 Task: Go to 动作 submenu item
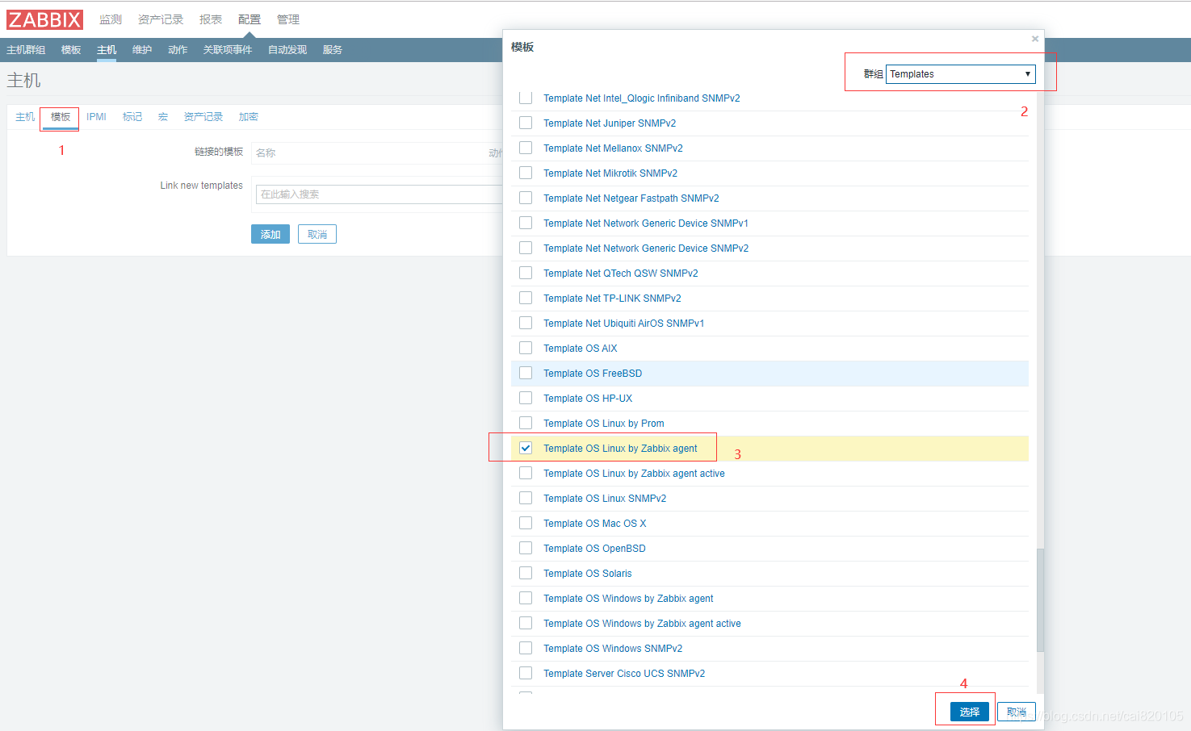pyautogui.click(x=178, y=50)
